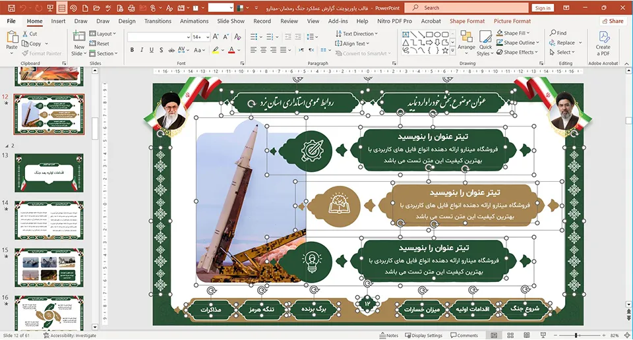Viewport: 633px width, 340px height.
Task: Click the zoom slider handle
Action: [576, 335]
